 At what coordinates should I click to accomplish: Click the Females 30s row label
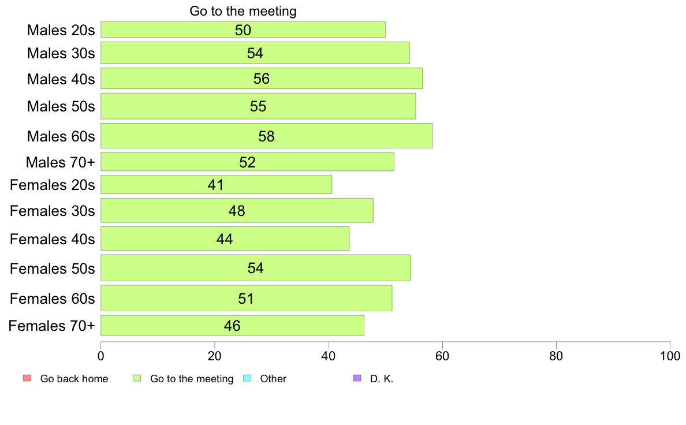coord(52,211)
